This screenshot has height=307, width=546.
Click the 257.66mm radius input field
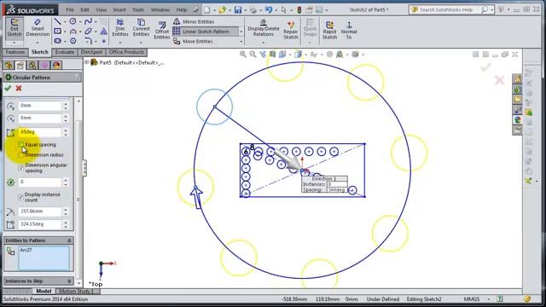[40, 211]
